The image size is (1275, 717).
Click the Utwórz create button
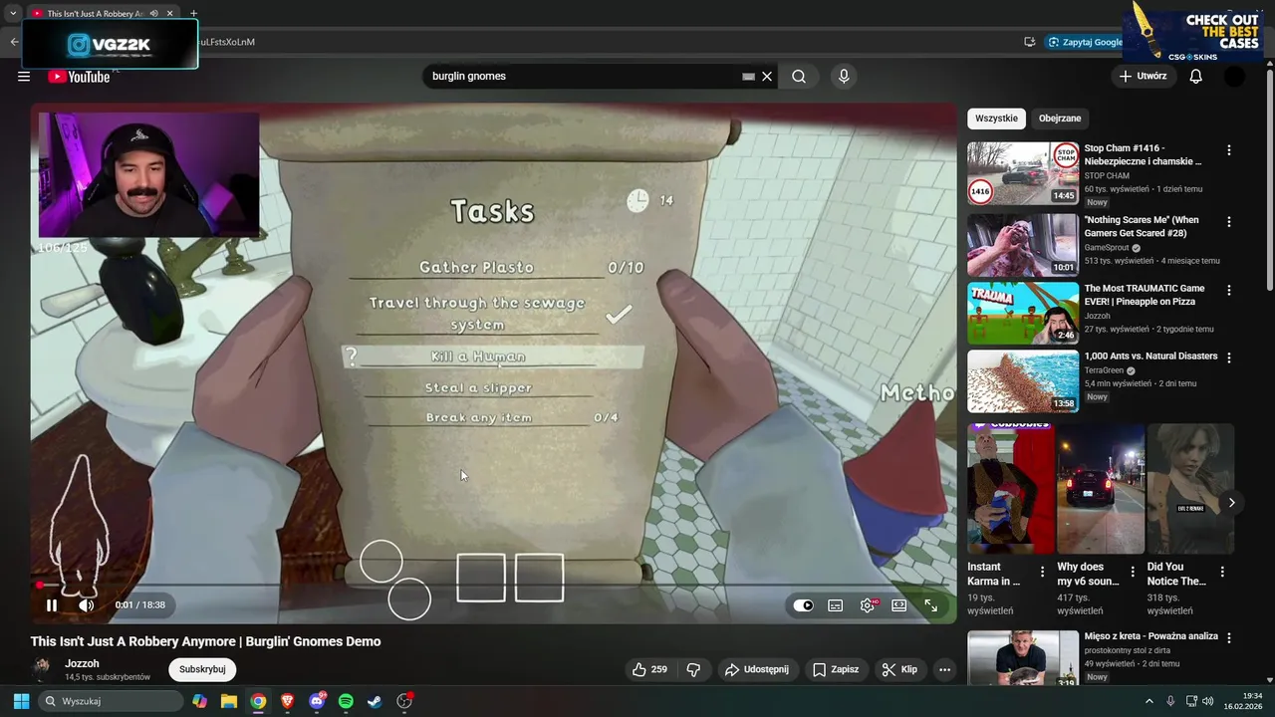(1143, 76)
